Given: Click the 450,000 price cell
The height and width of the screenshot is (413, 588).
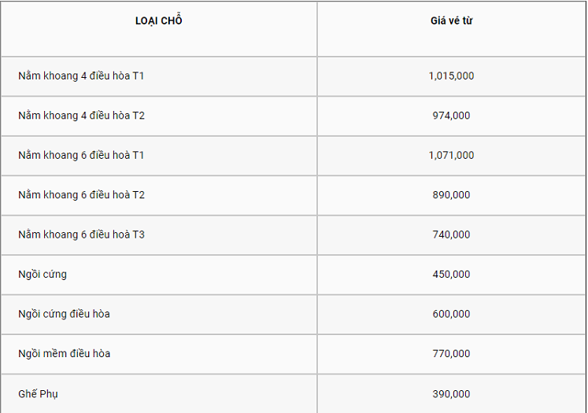Looking at the screenshot, I should [451, 275].
